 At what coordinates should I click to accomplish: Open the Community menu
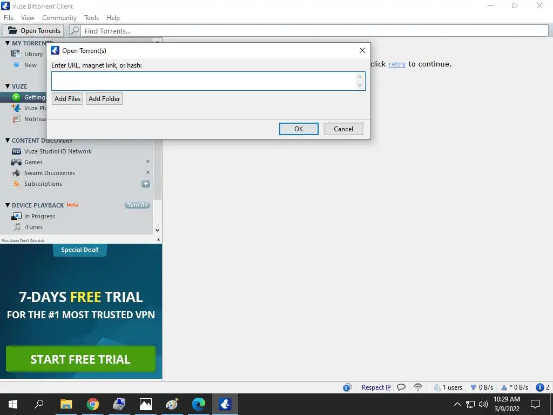coord(59,18)
